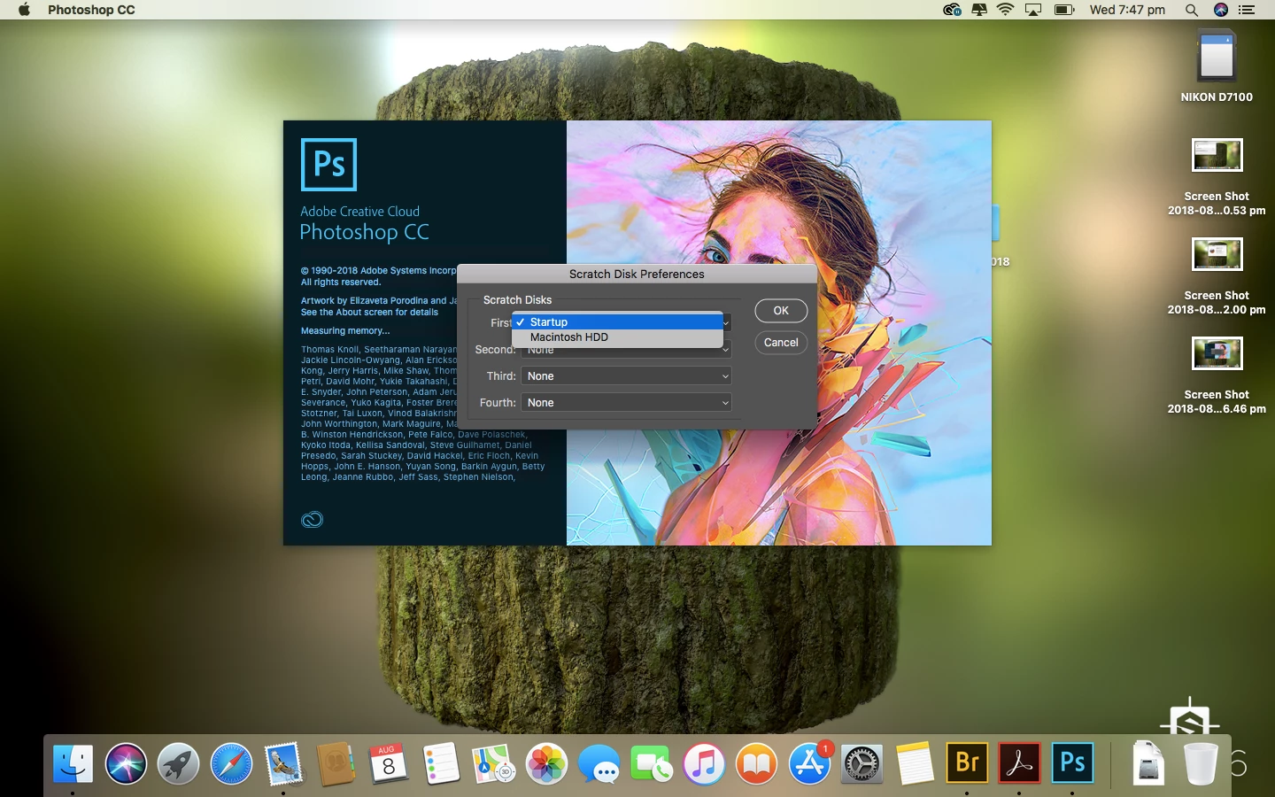This screenshot has width=1275, height=797.
Task: Select Screen Shot 2018-08...6.46 pm thumbnail
Action: 1217,354
